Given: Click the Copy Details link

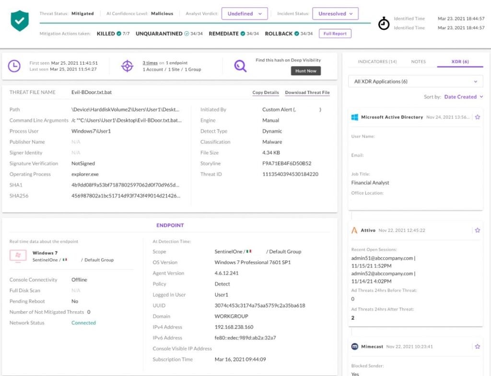Looking at the screenshot, I should [x=266, y=93].
